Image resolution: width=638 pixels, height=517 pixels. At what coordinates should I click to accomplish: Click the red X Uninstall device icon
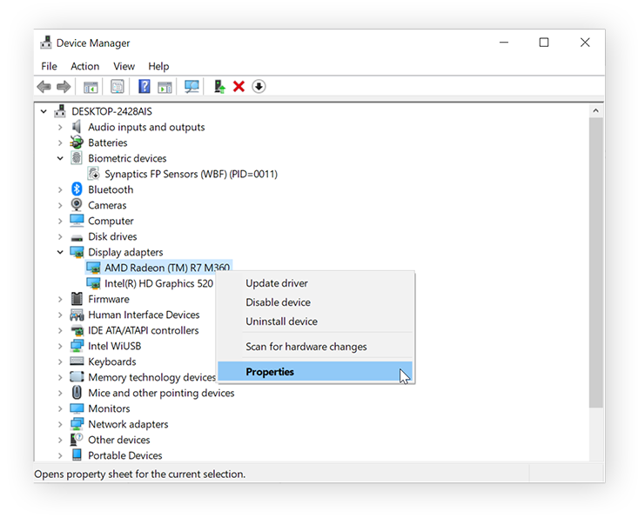239,87
